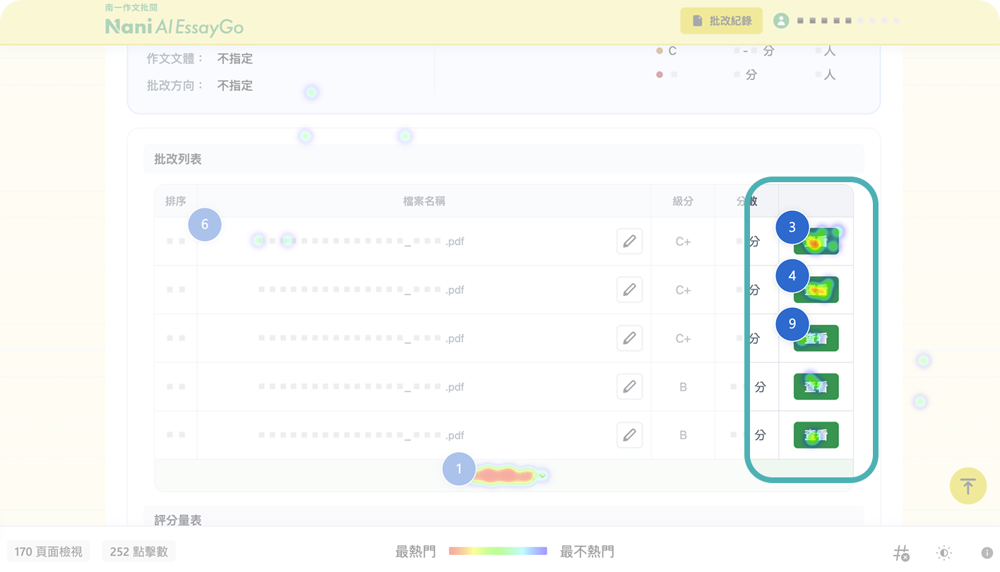
Task: Click 查看 in the second table row
Action: click(816, 290)
